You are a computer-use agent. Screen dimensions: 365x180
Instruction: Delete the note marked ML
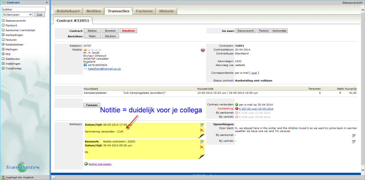pos(202,147)
